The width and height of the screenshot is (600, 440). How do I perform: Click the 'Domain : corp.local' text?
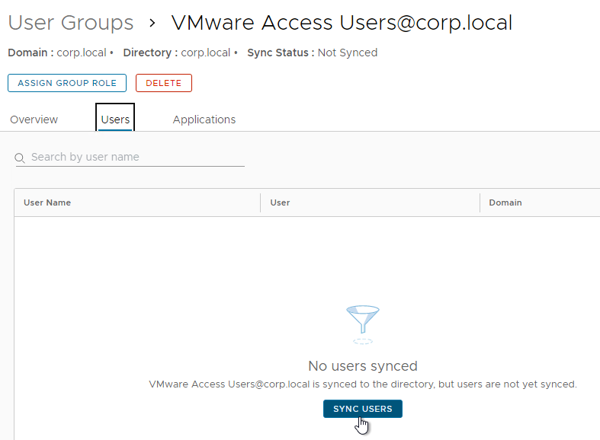57,53
